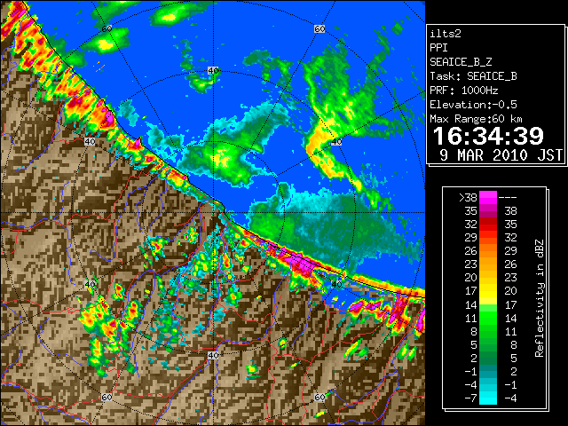Click the "60" ring label in the southwest

pyautogui.click(x=106, y=398)
